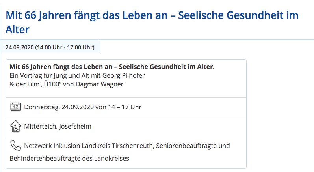Click the time range 14.00 Uhr - 17.00 Uhr
Viewport: 314px width, 172px height.
pyautogui.click(x=65, y=47)
